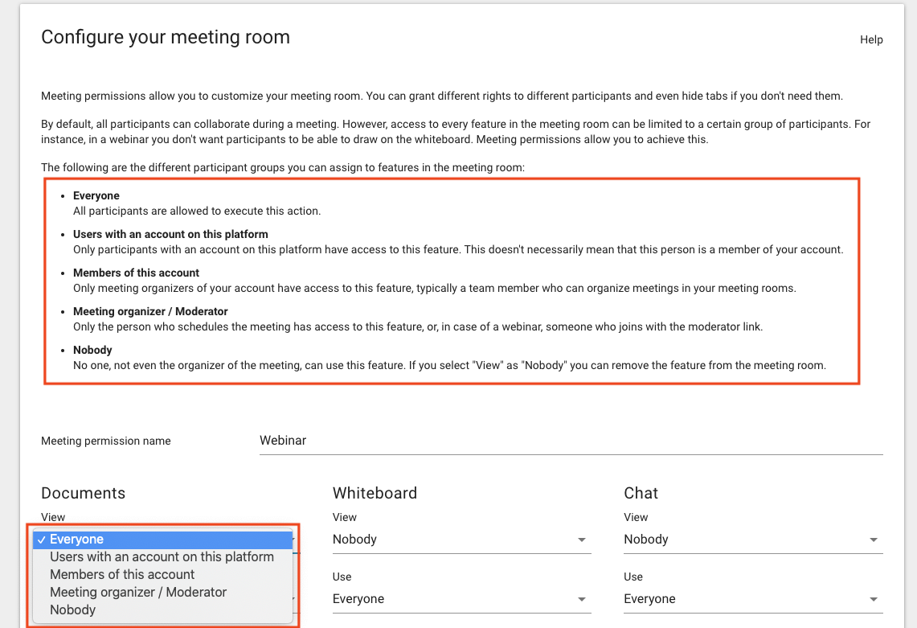
Task: Click the sentence starting "Only meeting organizers of your account"
Action: (x=435, y=288)
